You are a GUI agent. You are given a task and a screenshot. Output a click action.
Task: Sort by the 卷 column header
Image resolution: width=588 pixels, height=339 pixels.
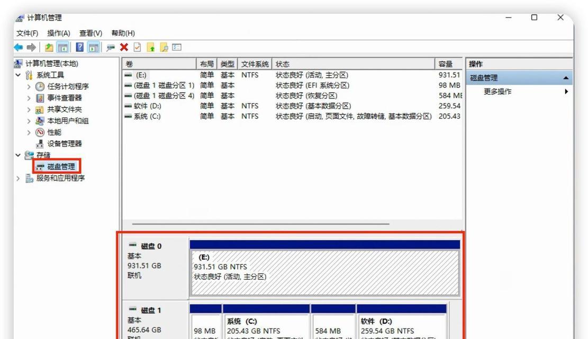point(160,64)
